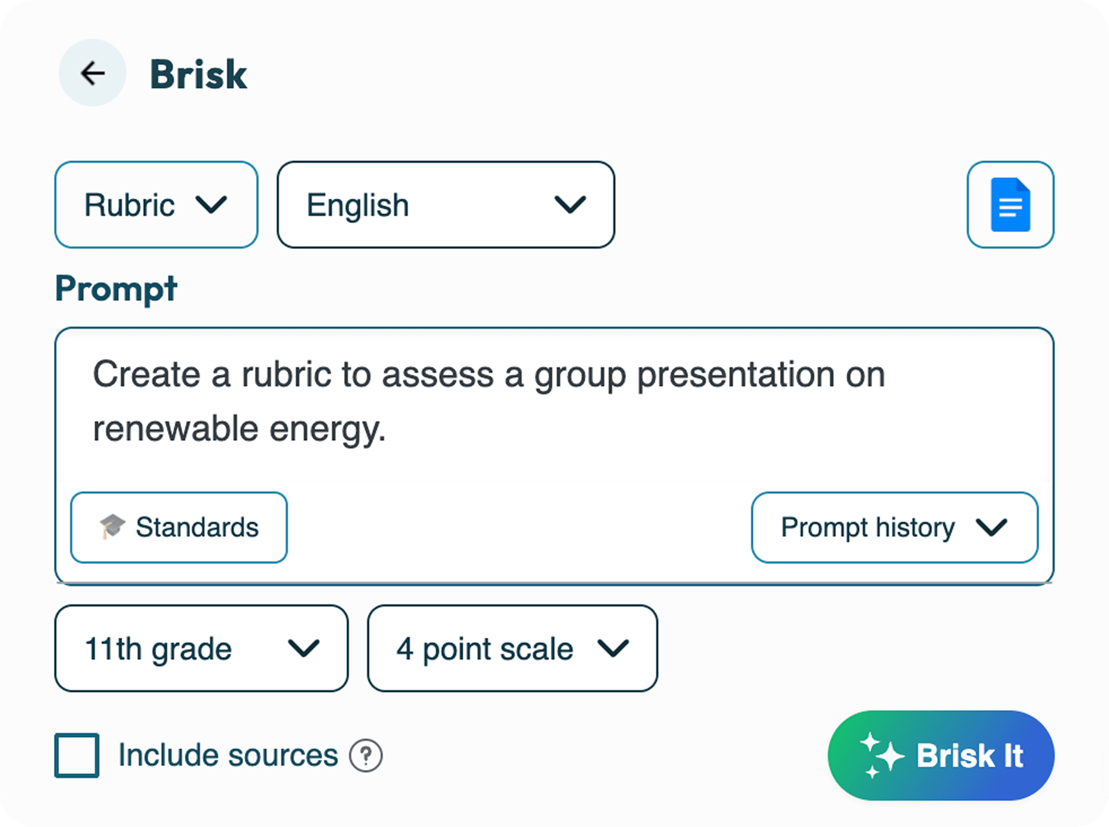
Task: Click the chevron arrow beside 4 point scale
Action: pyautogui.click(x=614, y=648)
